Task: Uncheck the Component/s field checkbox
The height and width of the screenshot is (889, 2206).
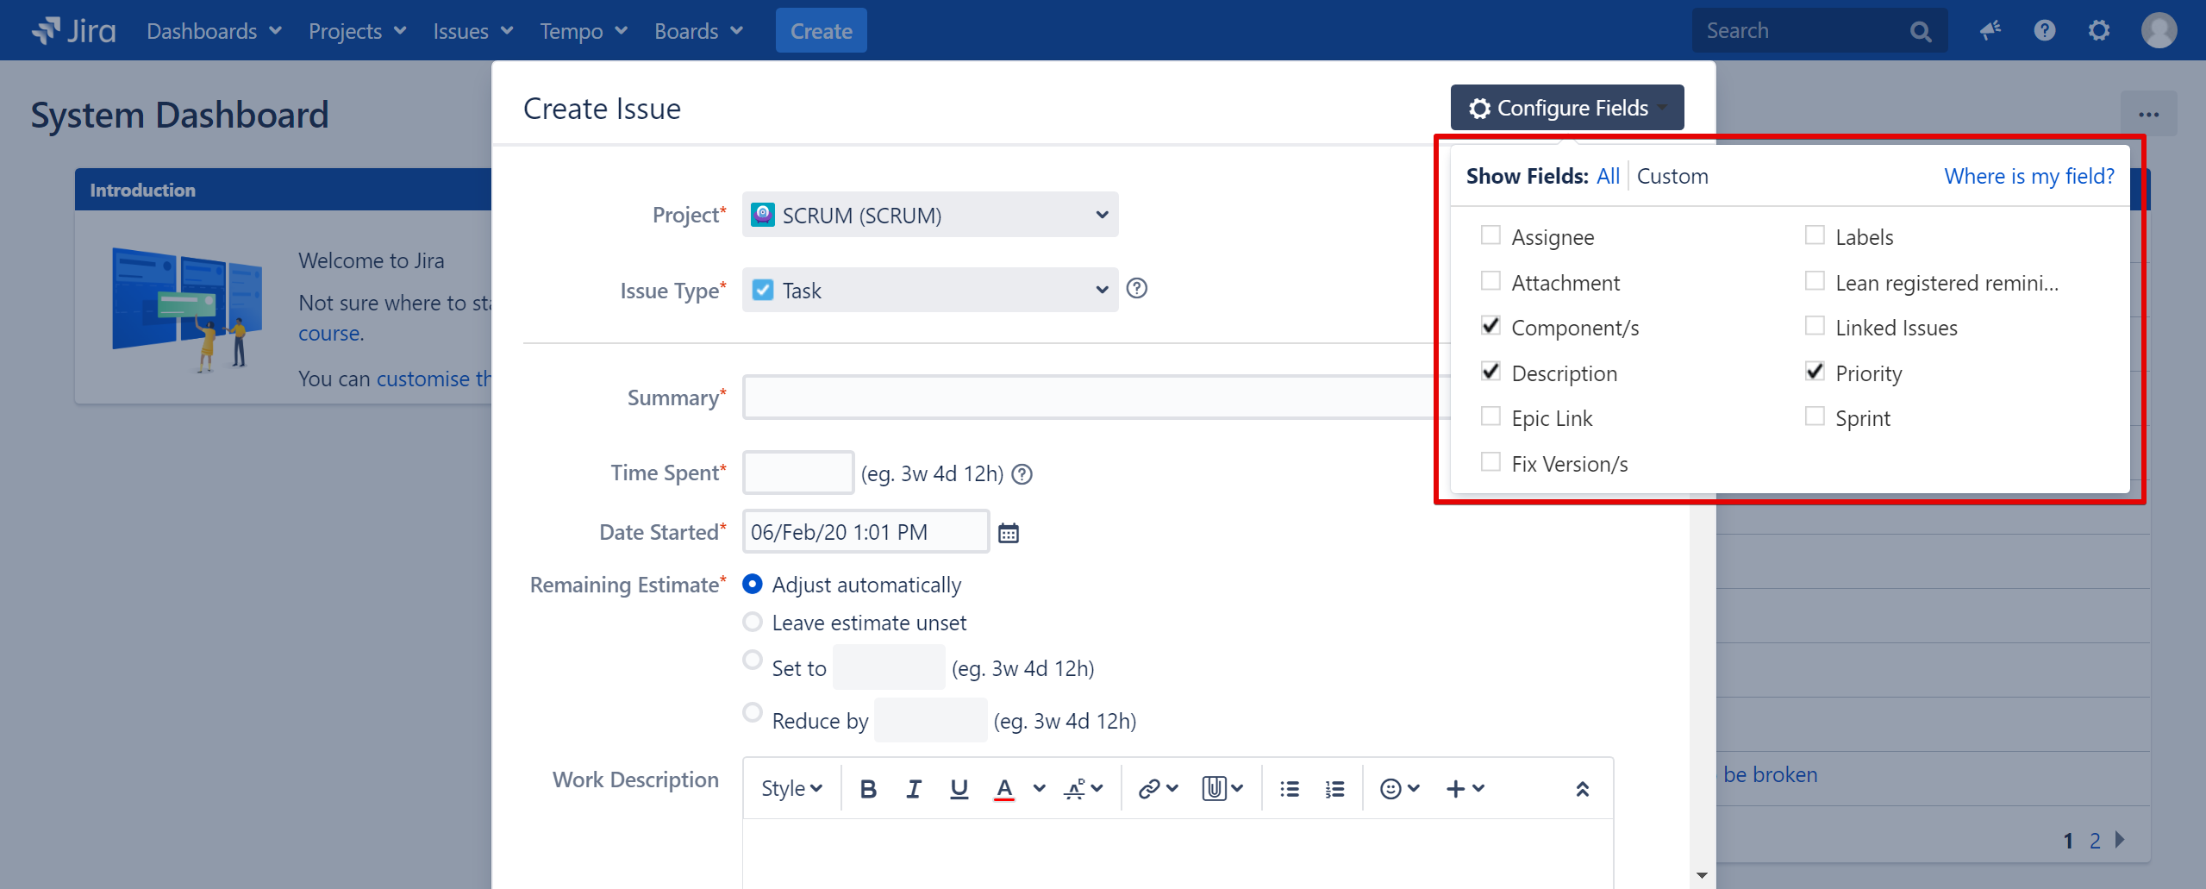Action: [x=1490, y=326]
